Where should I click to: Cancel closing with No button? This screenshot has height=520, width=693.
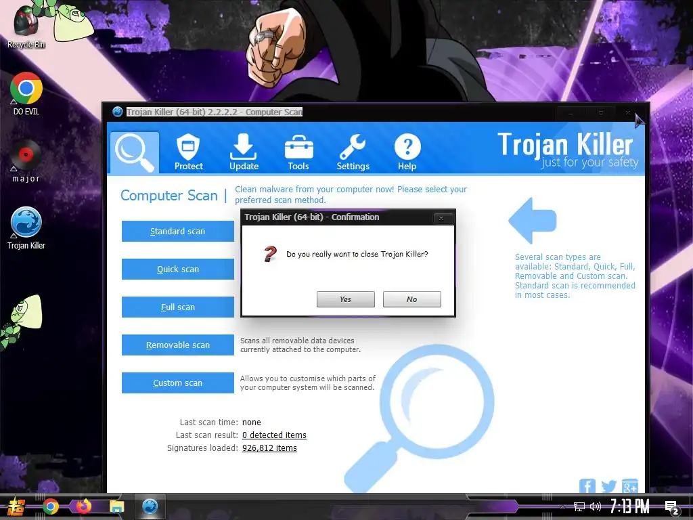[x=412, y=299]
